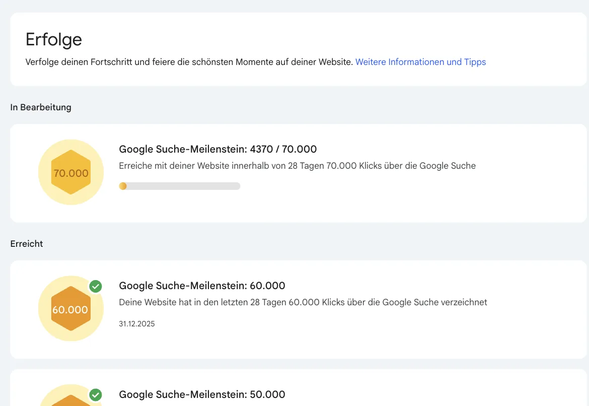Select the Erfolge page heading
The width and height of the screenshot is (589, 406).
tap(54, 39)
